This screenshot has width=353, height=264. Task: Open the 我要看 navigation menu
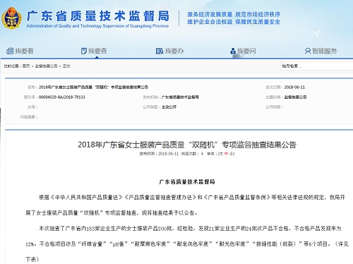20,51
